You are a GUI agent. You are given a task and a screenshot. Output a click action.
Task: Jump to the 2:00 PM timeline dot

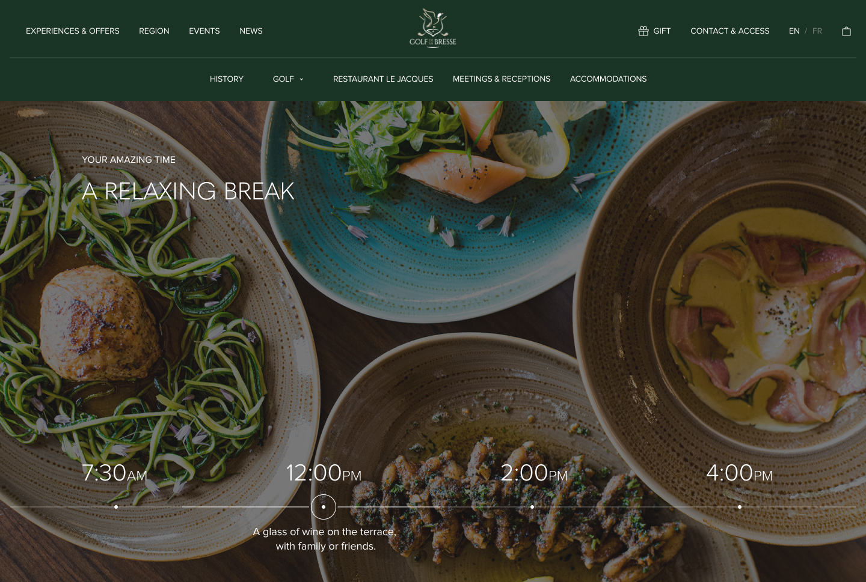point(532,507)
